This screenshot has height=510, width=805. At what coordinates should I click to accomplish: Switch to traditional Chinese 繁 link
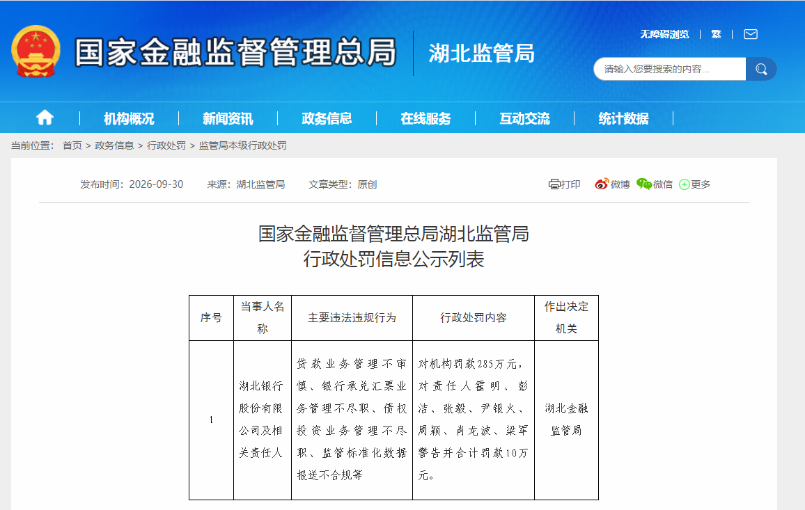pyautogui.click(x=716, y=34)
